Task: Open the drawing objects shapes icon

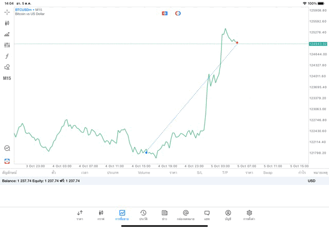Action: pos(7,67)
